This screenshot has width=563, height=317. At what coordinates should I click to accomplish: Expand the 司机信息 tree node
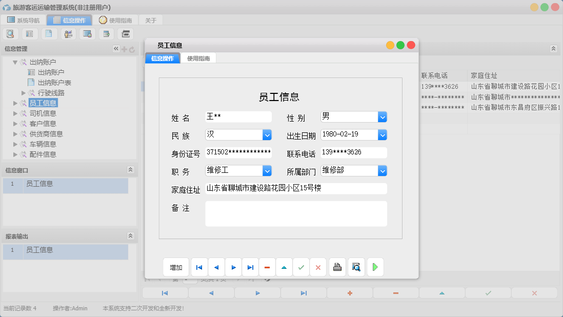coord(15,113)
